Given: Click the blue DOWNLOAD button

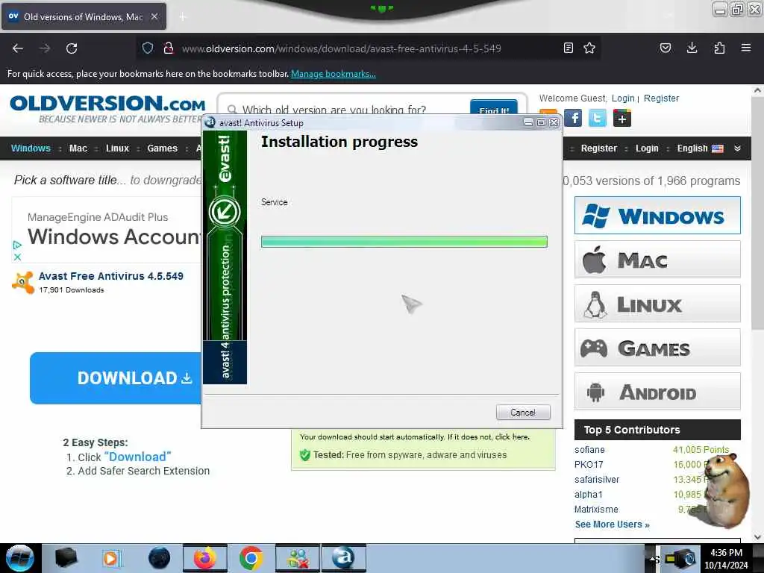Looking at the screenshot, I should 116,378.
